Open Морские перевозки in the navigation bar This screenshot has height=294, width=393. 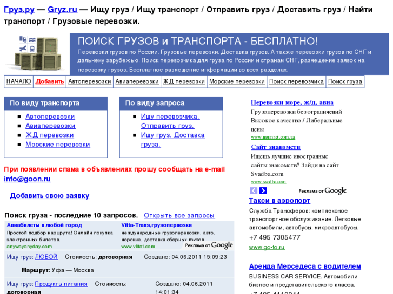(237, 81)
